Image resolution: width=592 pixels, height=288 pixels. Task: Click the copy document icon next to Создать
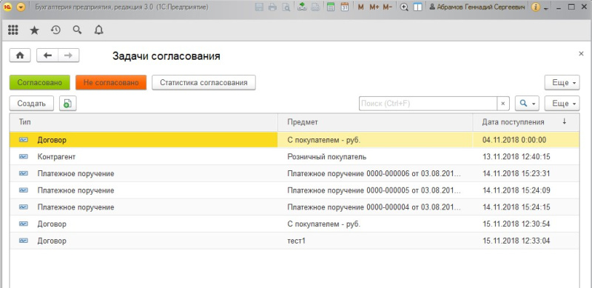point(68,103)
